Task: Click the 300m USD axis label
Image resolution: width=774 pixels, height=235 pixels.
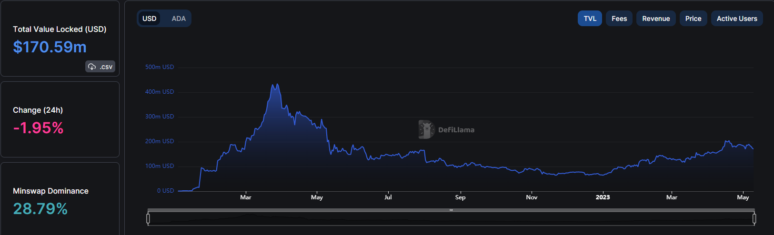Action: click(x=160, y=117)
